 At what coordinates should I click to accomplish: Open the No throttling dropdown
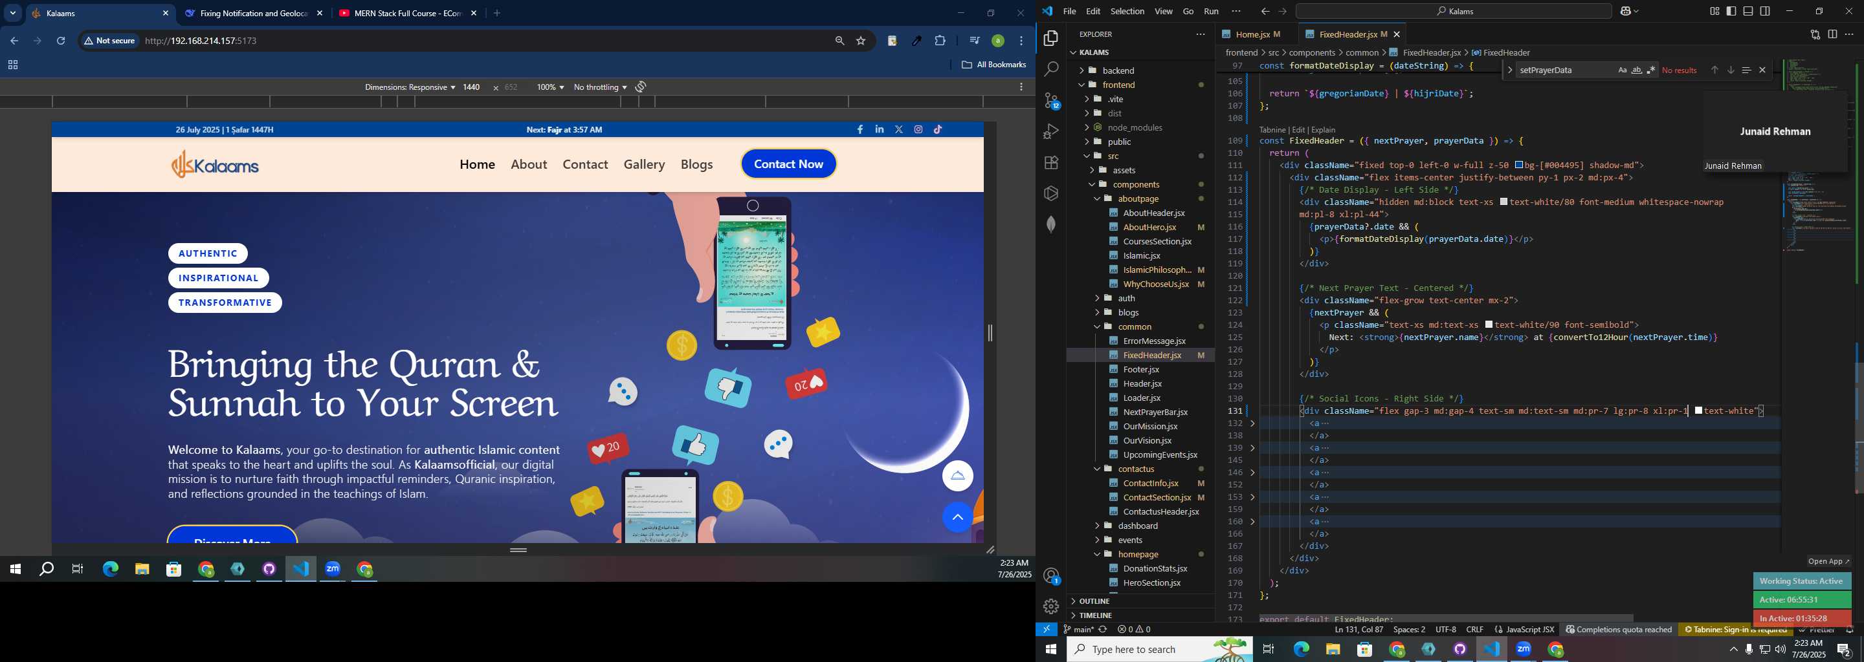pos(600,87)
